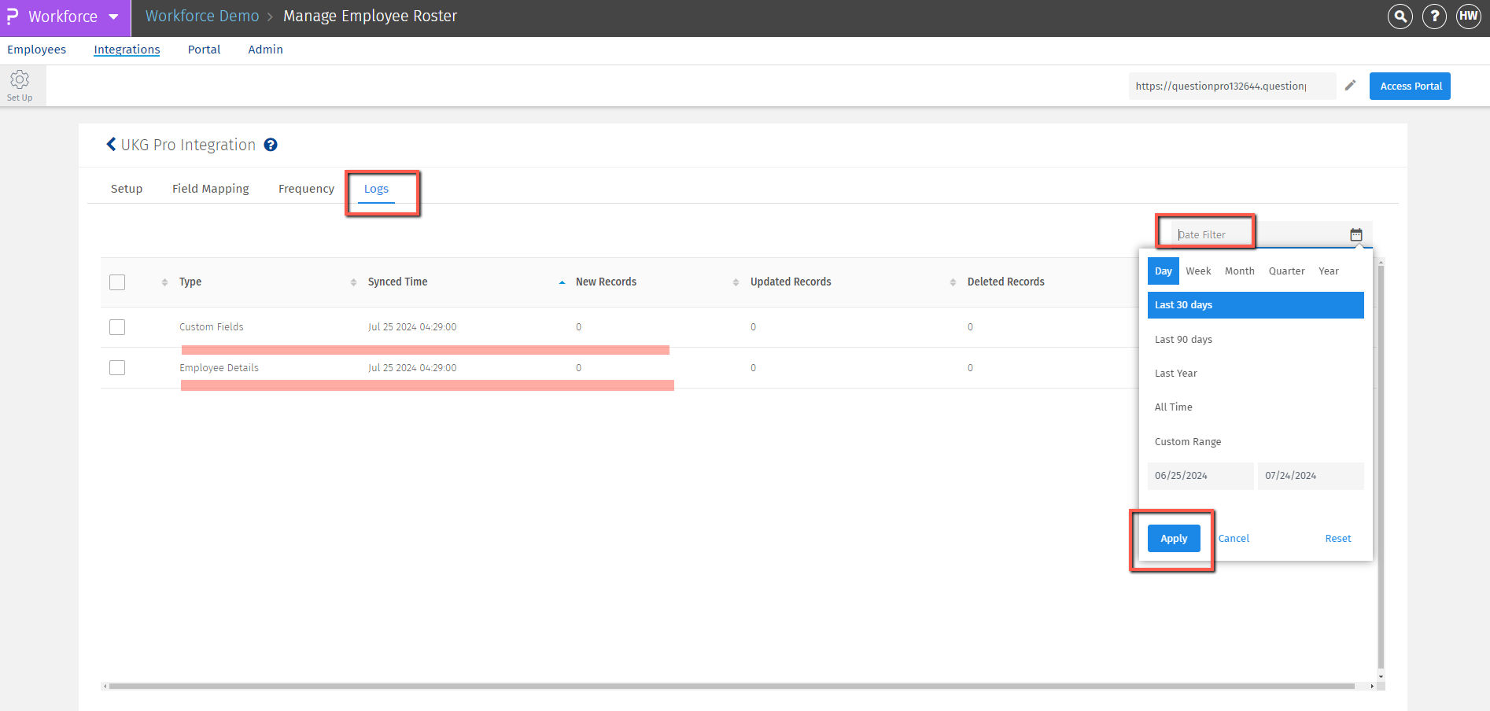
Task: Open the Workforce product dropdown arrow
Action: [x=114, y=17]
